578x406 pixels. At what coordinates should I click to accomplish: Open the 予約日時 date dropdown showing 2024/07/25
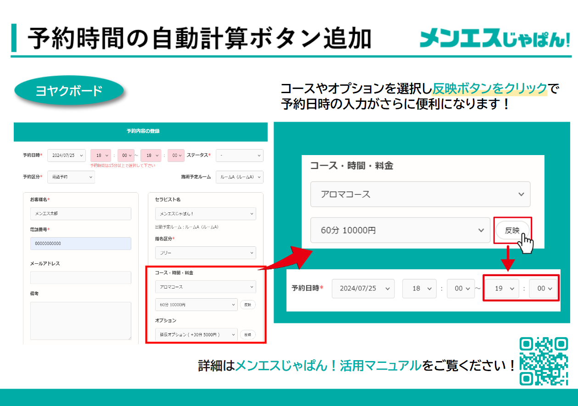[66, 156]
